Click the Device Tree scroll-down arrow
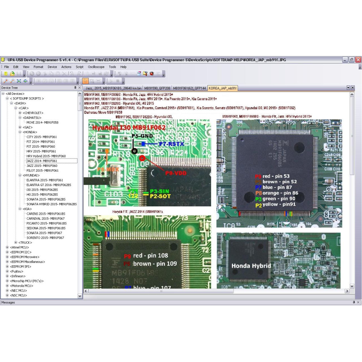 click(x=80, y=296)
